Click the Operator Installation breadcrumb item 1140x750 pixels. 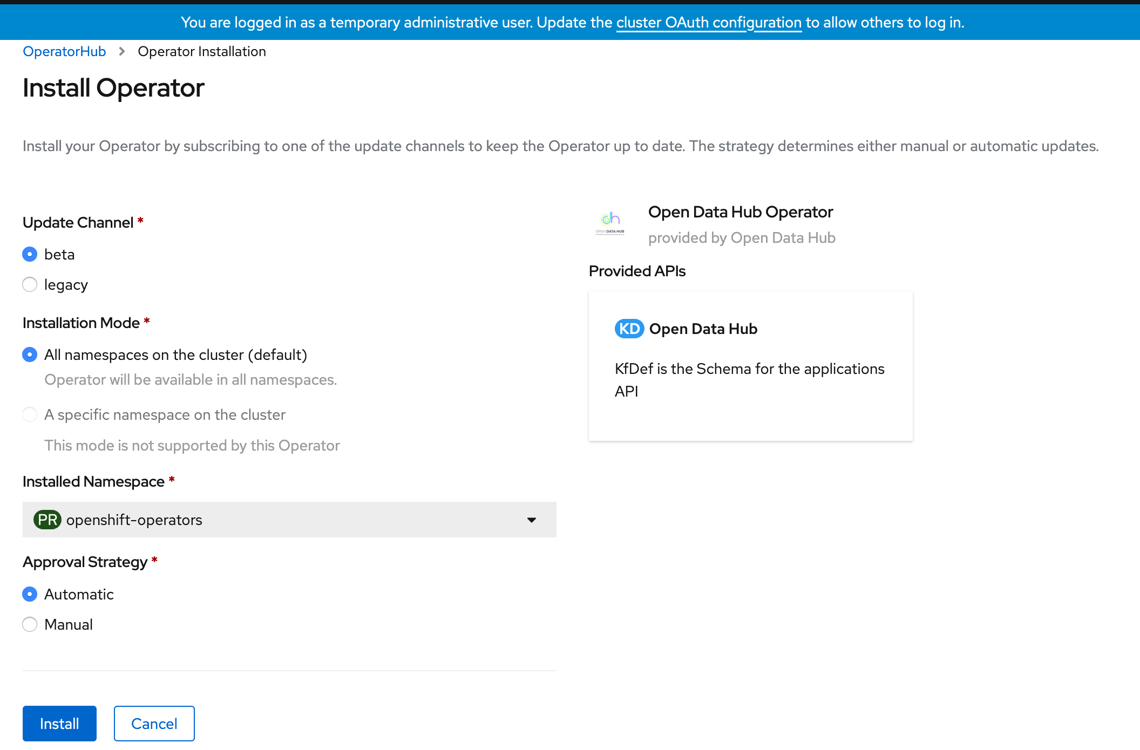[201, 51]
